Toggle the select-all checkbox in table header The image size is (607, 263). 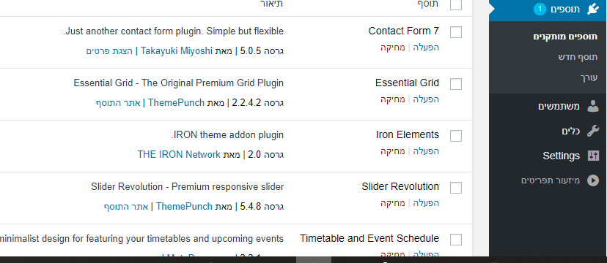point(456,4)
